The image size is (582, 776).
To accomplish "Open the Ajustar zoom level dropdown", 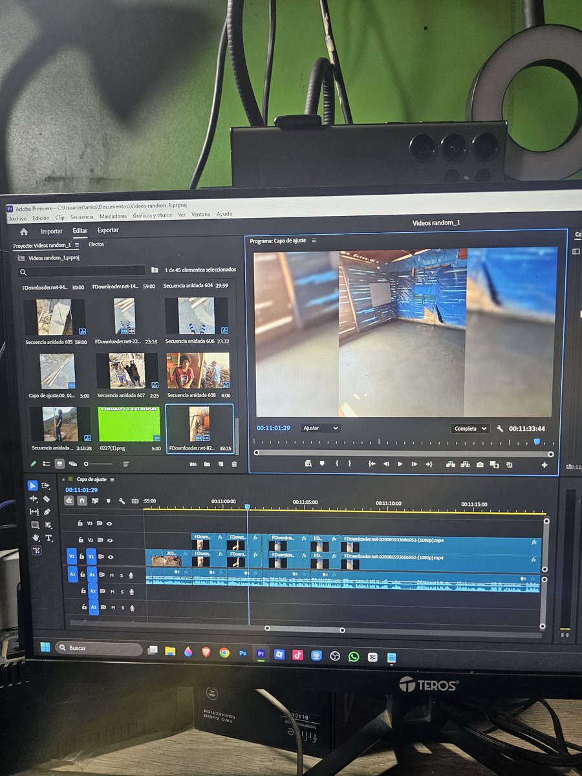I will (320, 428).
